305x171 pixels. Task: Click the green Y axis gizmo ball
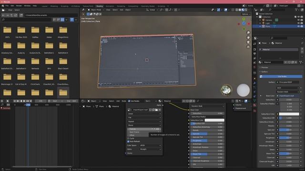pyautogui.click(x=244, y=19)
